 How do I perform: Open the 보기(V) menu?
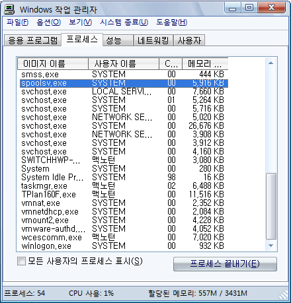click(80, 22)
